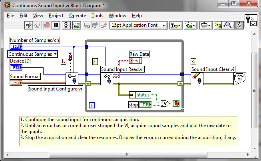Click the loop conditional stop terminal

[176, 104]
